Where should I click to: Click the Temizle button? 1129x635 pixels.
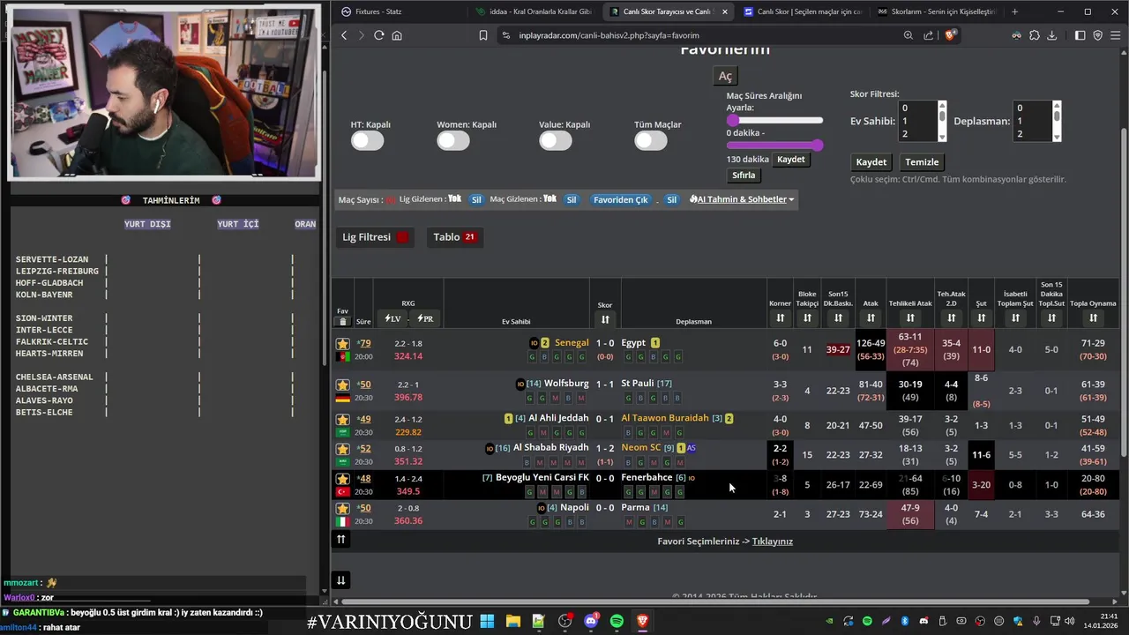(922, 162)
